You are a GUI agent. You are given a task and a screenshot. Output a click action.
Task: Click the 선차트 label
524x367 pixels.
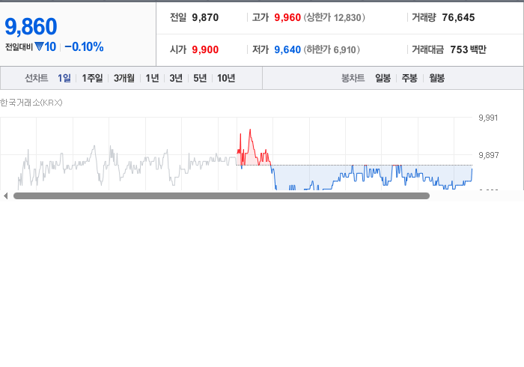37,78
